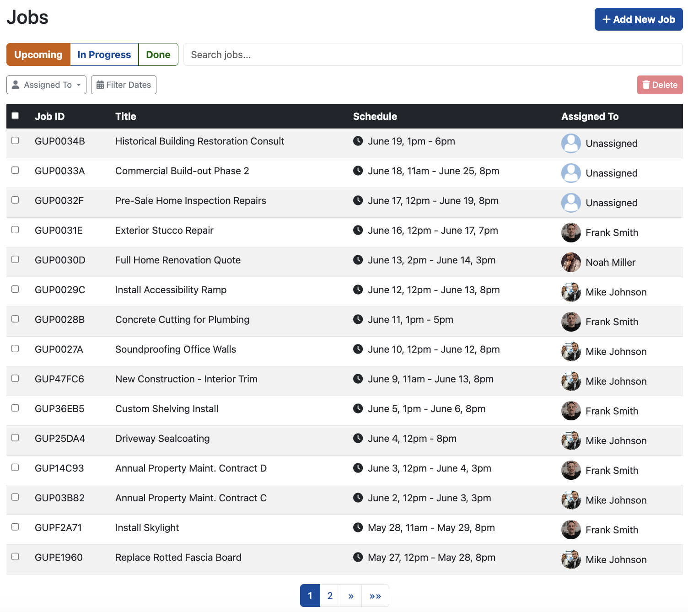Open the Done jobs tab
Viewport: 688px width, 612px height.
click(x=158, y=54)
